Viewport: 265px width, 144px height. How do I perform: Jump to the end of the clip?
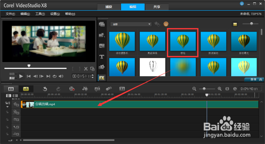click(x=48, y=76)
